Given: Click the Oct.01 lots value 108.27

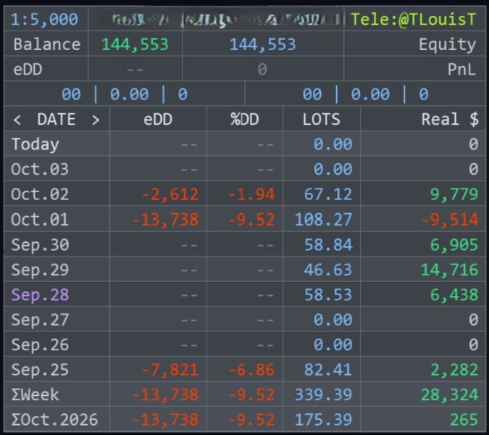Looking at the screenshot, I should (x=323, y=220).
